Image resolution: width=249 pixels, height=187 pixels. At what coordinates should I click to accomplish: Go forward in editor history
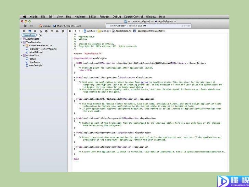pyautogui.click(x=80, y=31)
